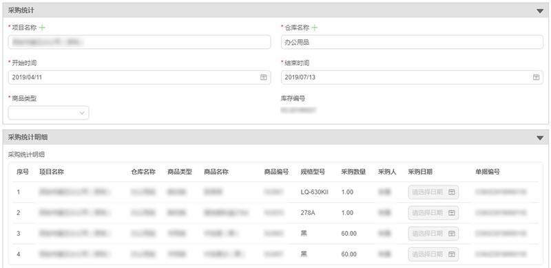Open the calendar icon in the 开始时间 field
The image size is (551, 268).
point(264,77)
